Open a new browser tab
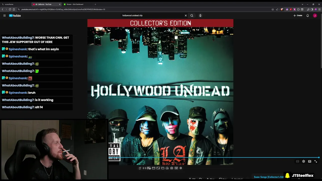322x181 pixels. [x=95, y=4]
